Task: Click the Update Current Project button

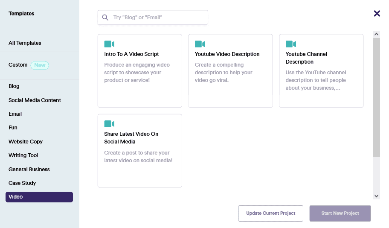Action: pyautogui.click(x=270, y=213)
